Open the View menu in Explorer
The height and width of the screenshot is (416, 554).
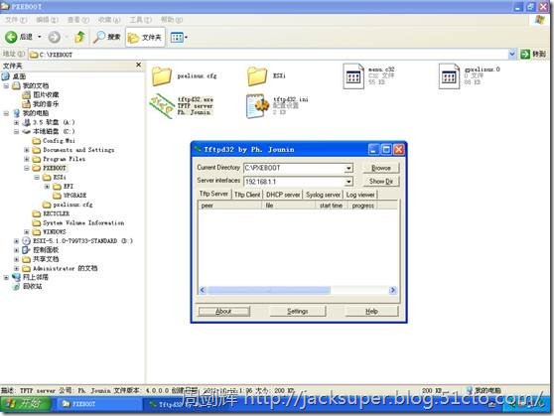coord(78,20)
